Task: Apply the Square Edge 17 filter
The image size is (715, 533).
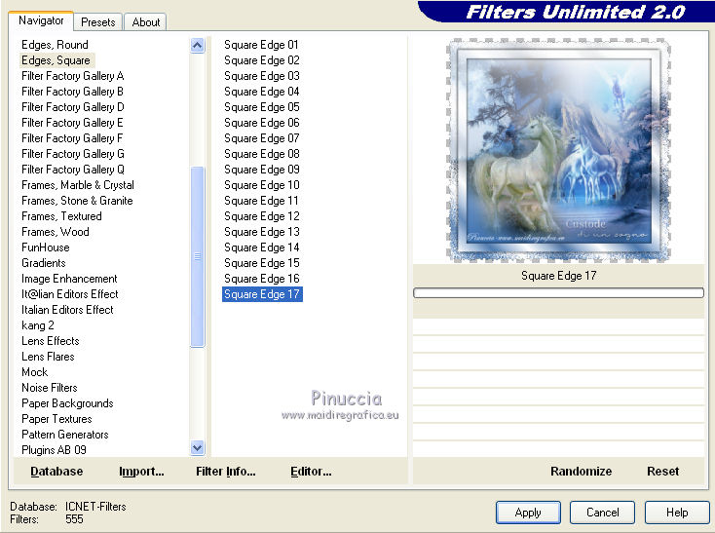Action: point(528,513)
